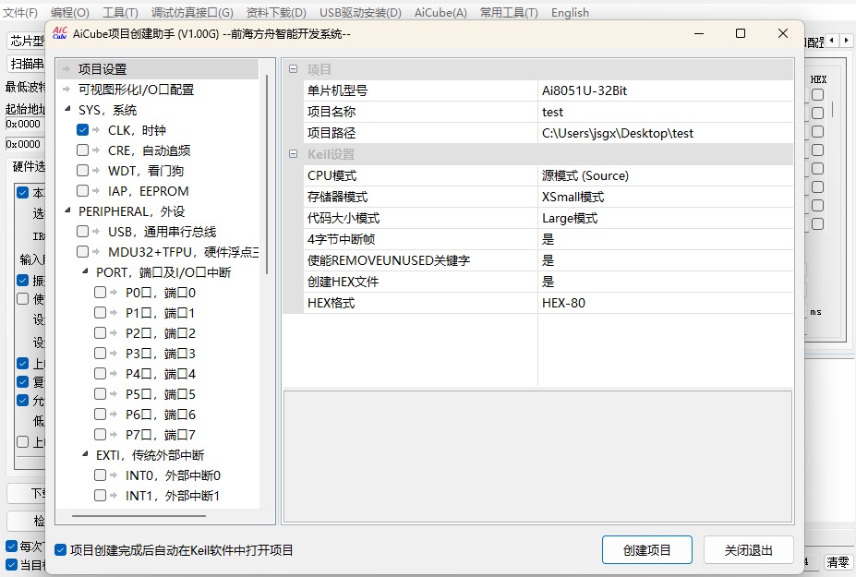Tick the INT1, 外部中断1 checkbox
The height and width of the screenshot is (577, 856).
point(100,496)
